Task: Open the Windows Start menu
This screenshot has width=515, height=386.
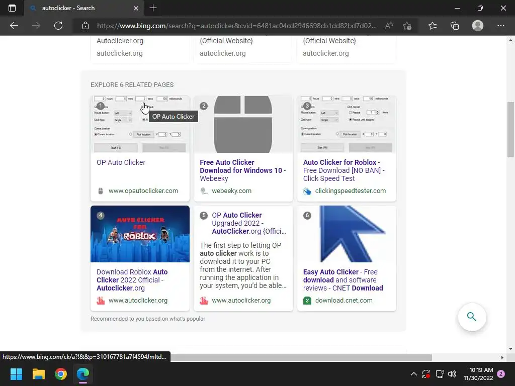Action: 16,374
